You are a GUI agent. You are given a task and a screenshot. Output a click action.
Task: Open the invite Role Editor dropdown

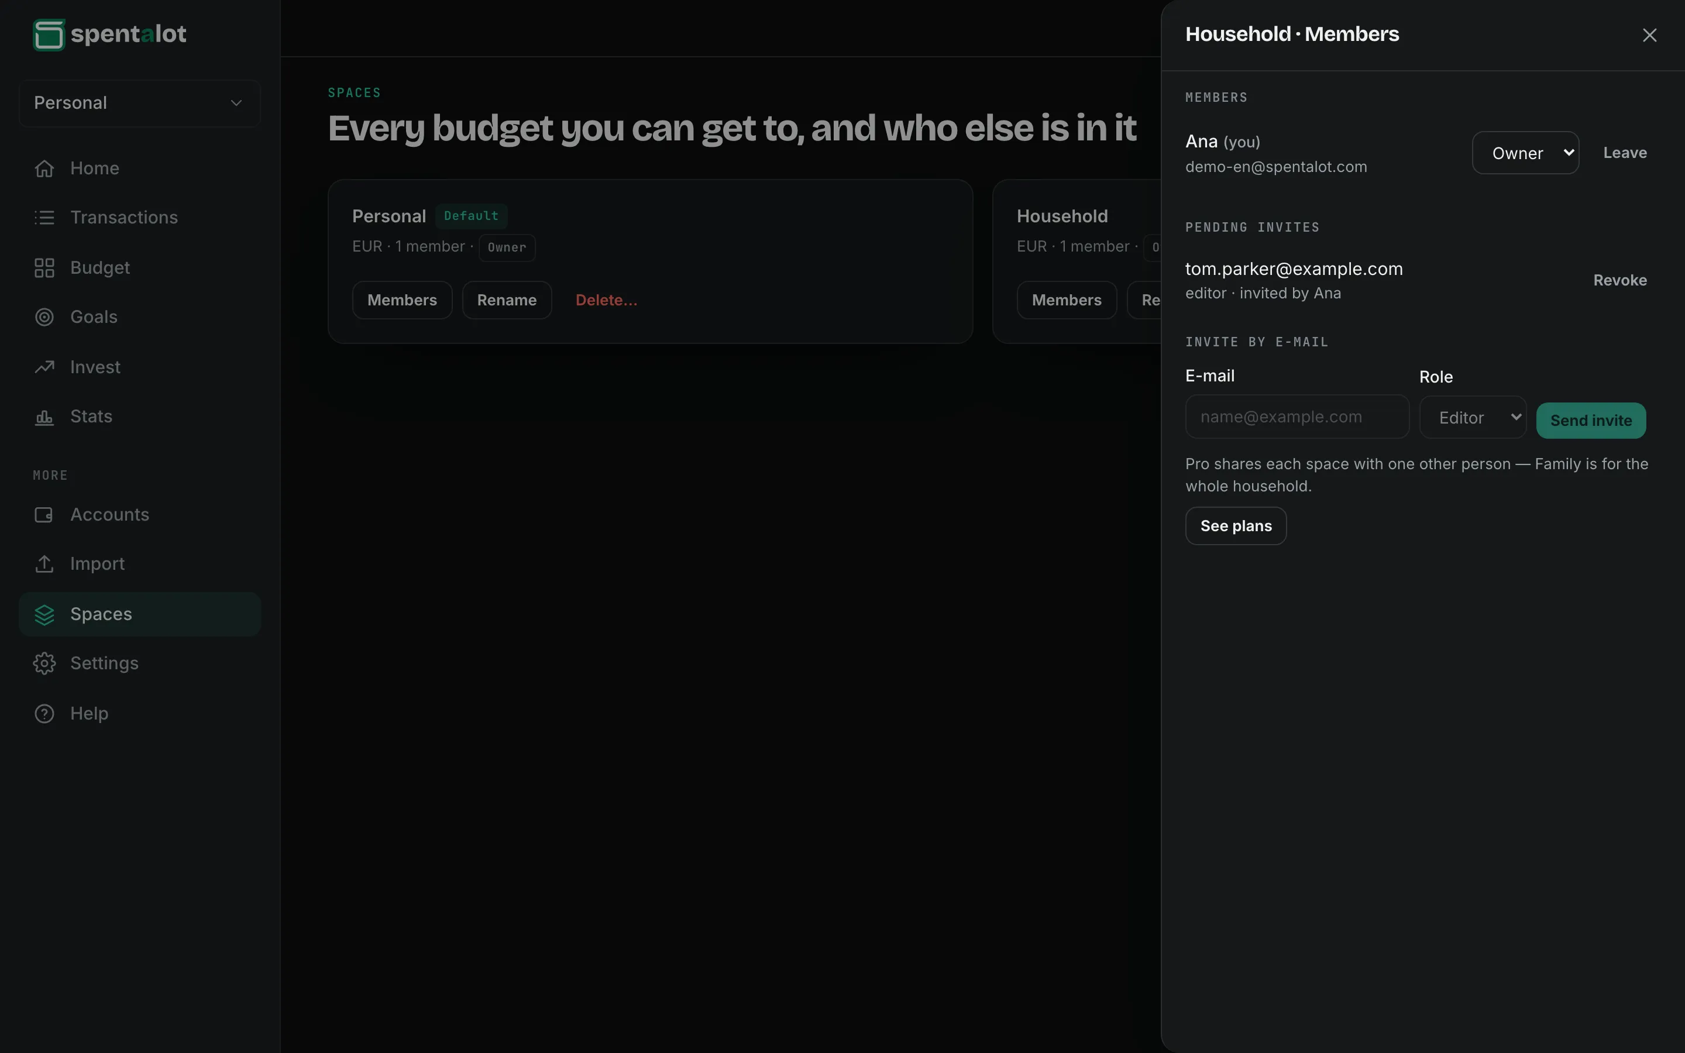[x=1473, y=417]
